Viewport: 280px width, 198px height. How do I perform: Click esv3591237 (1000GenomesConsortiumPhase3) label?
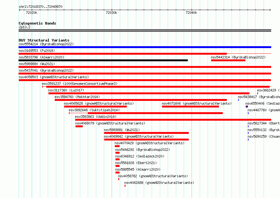tap(80, 84)
